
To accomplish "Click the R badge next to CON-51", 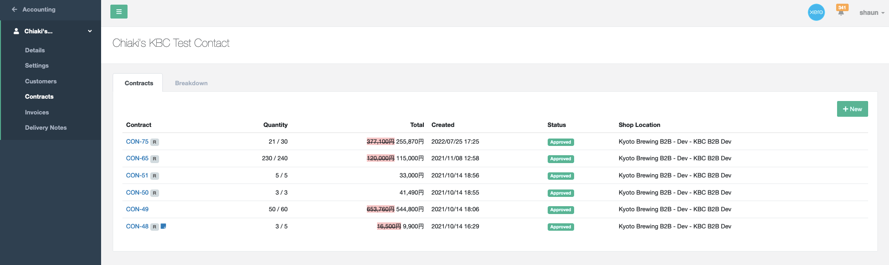I will [x=154, y=176].
